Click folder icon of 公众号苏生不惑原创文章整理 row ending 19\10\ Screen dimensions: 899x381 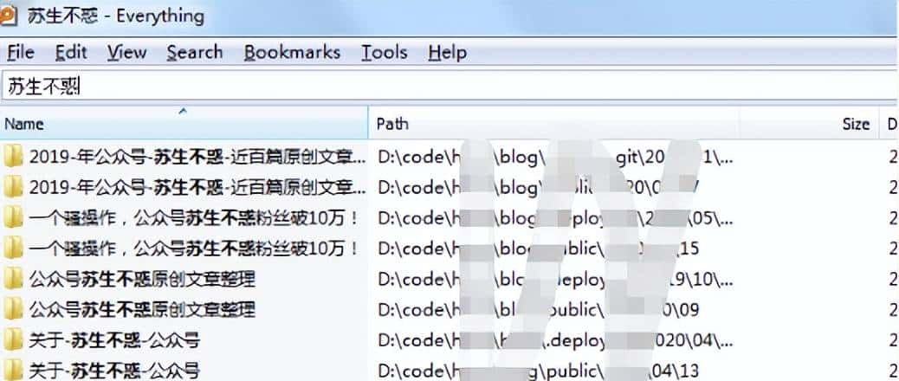[13, 279]
